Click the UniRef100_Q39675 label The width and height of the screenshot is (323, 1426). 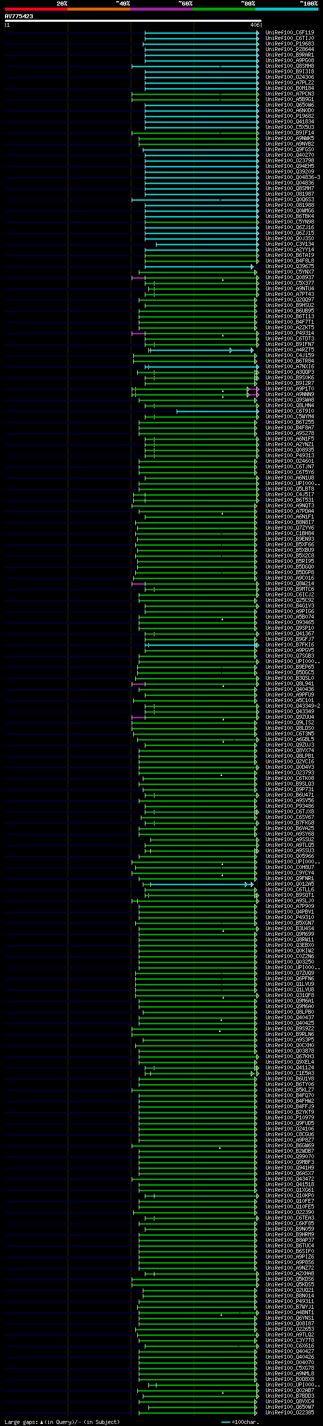[x=290, y=267]
